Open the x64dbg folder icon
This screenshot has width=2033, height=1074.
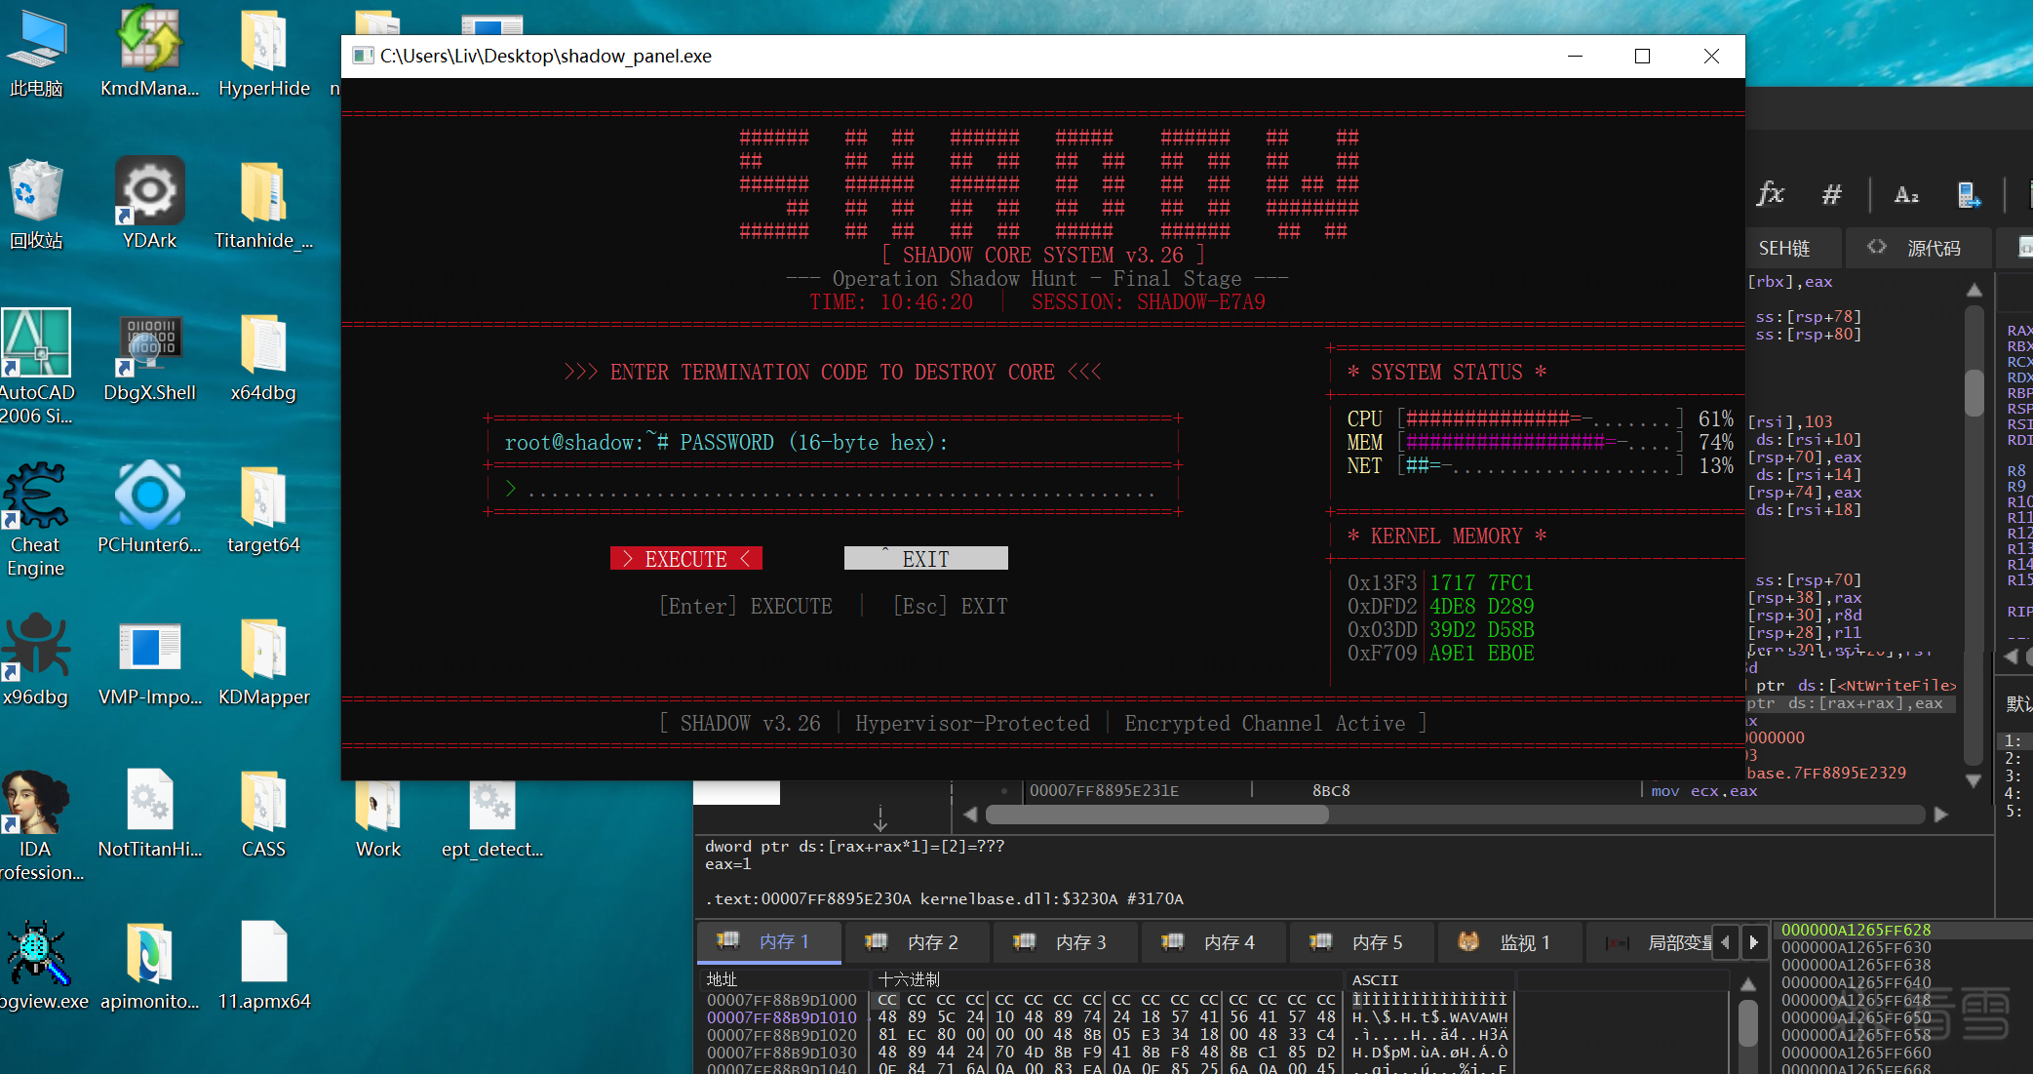point(262,345)
